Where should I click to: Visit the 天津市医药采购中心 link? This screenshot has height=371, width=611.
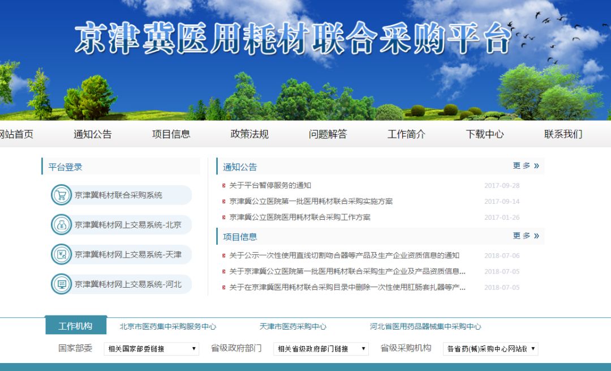tap(292, 326)
